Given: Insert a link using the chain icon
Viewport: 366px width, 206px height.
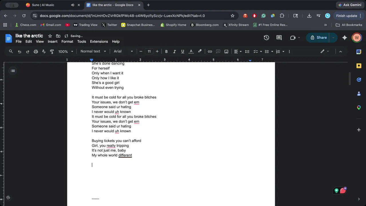Looking at the screenshot, I should pyautogui.click(x=210, y=51).
